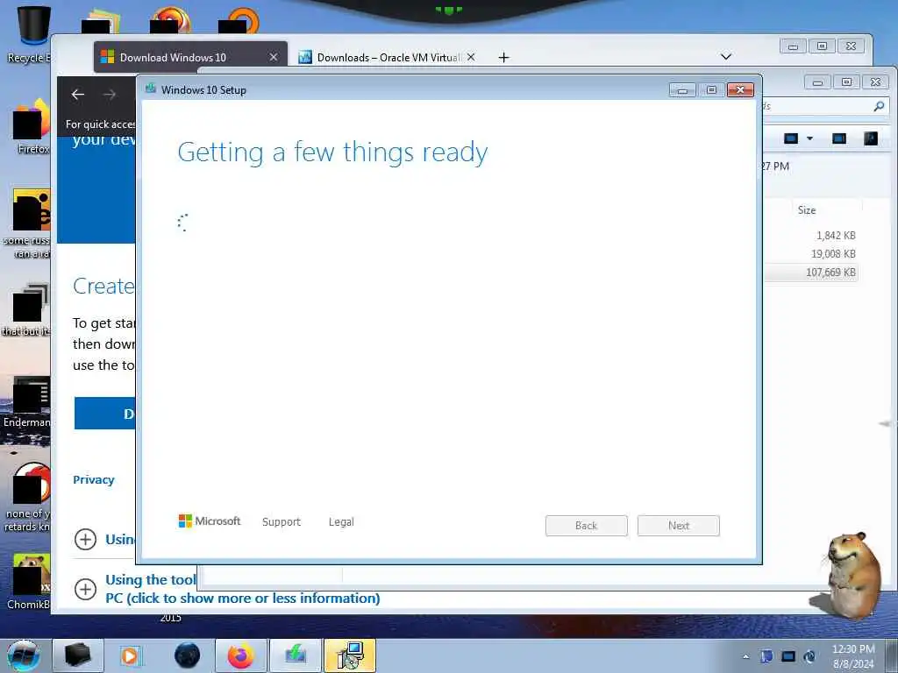Open the taskbar clock showing 12:30 PM
Image resolution: width=898 pixels, height=673 pixels.
pyautogui.click(x=853, y=656)
